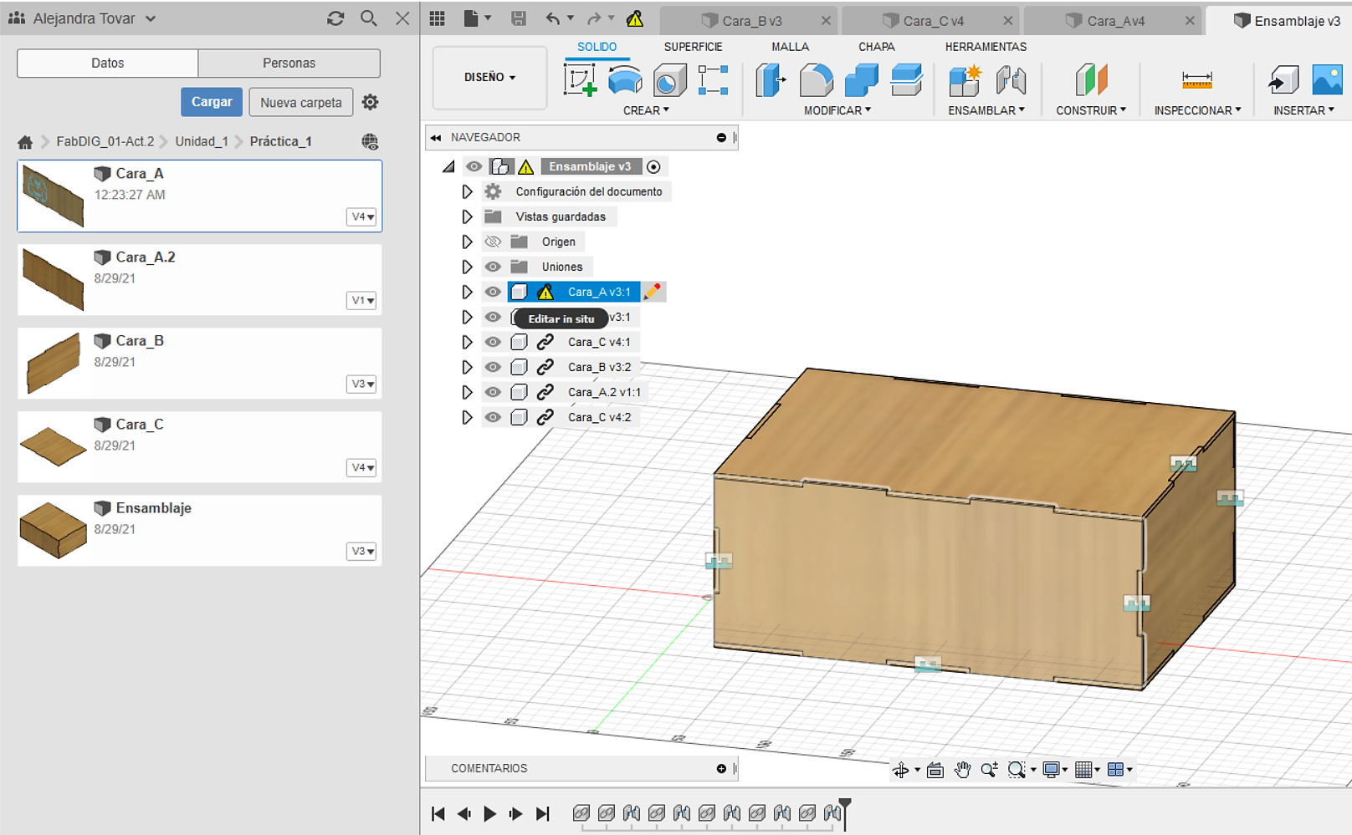
Task: Click the Cargar upload button
Action: tap(212, 102)
